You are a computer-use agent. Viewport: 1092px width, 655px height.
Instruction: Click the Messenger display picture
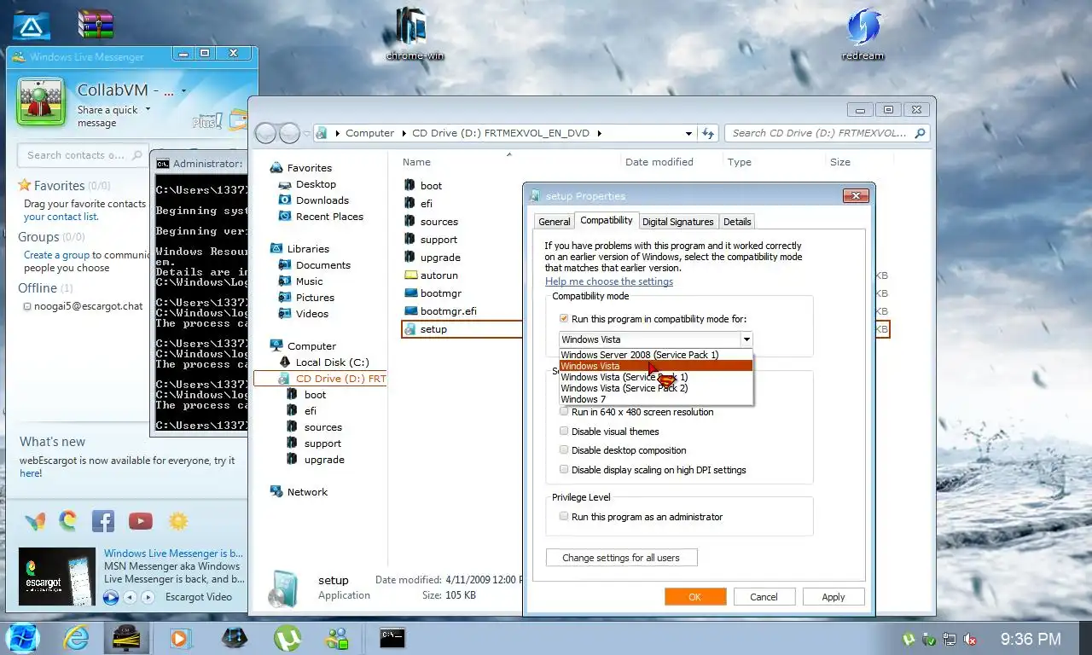click(42, 102)
